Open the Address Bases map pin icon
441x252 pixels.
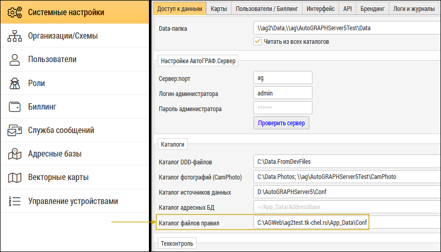tap(14, 154)
